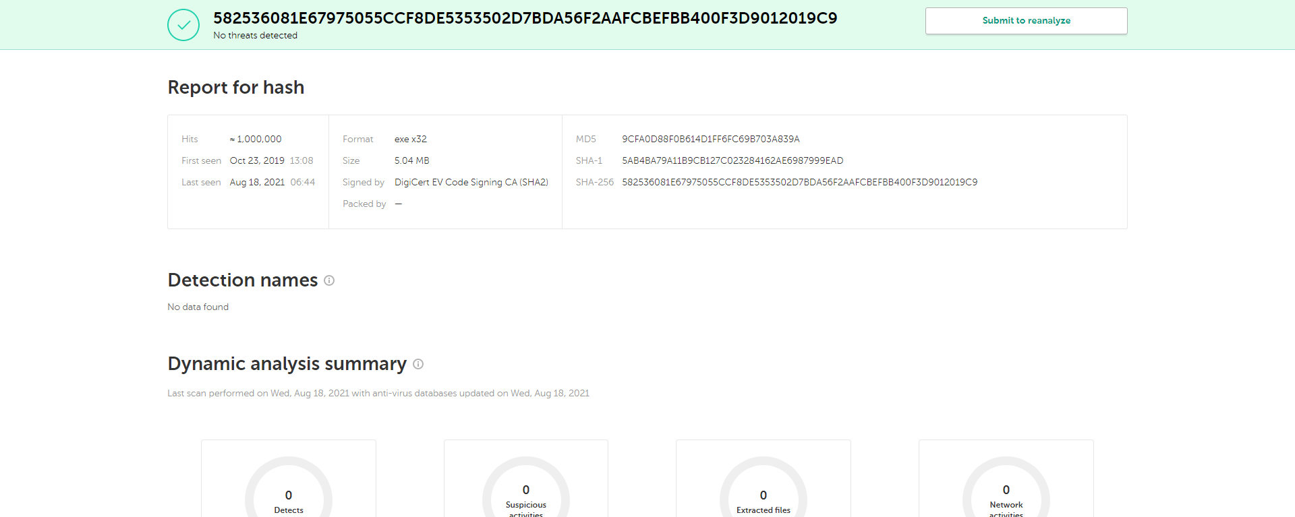
Task: Select the SHA-256 value in the report table
Action: coord(799,182)
